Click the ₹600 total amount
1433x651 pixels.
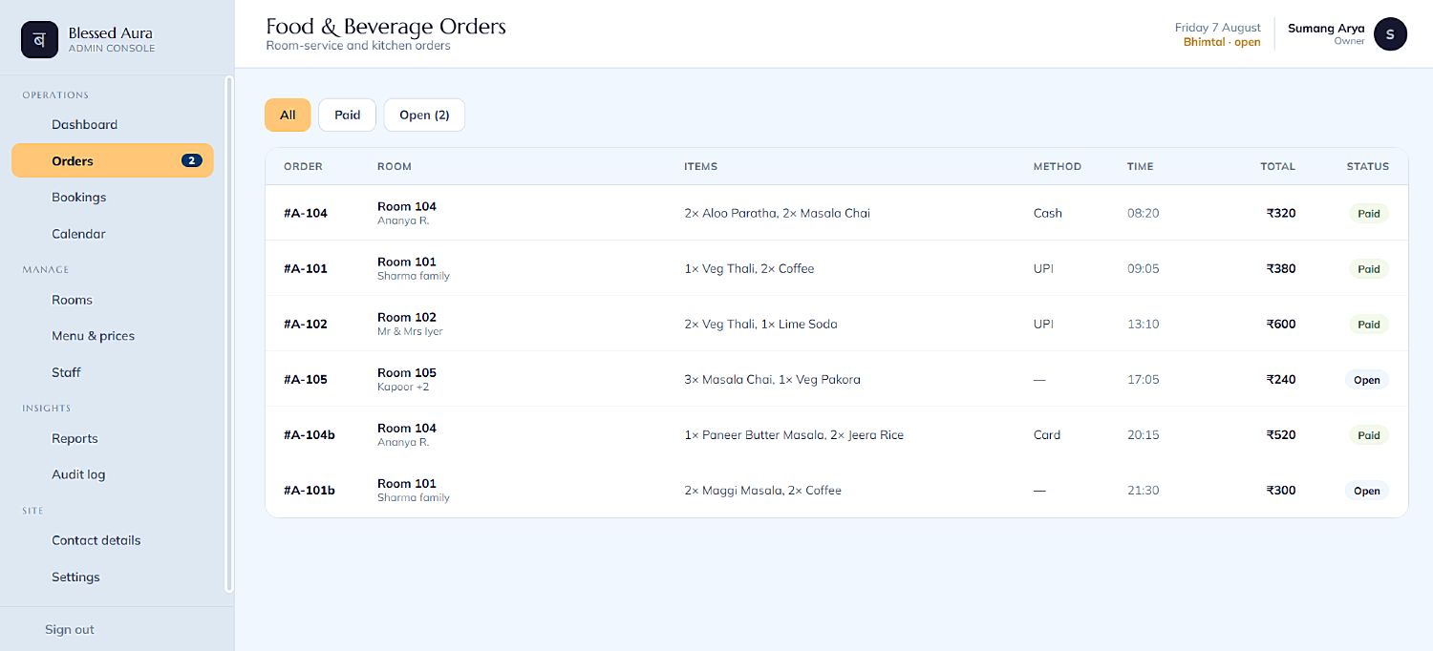coord(1281,325)
